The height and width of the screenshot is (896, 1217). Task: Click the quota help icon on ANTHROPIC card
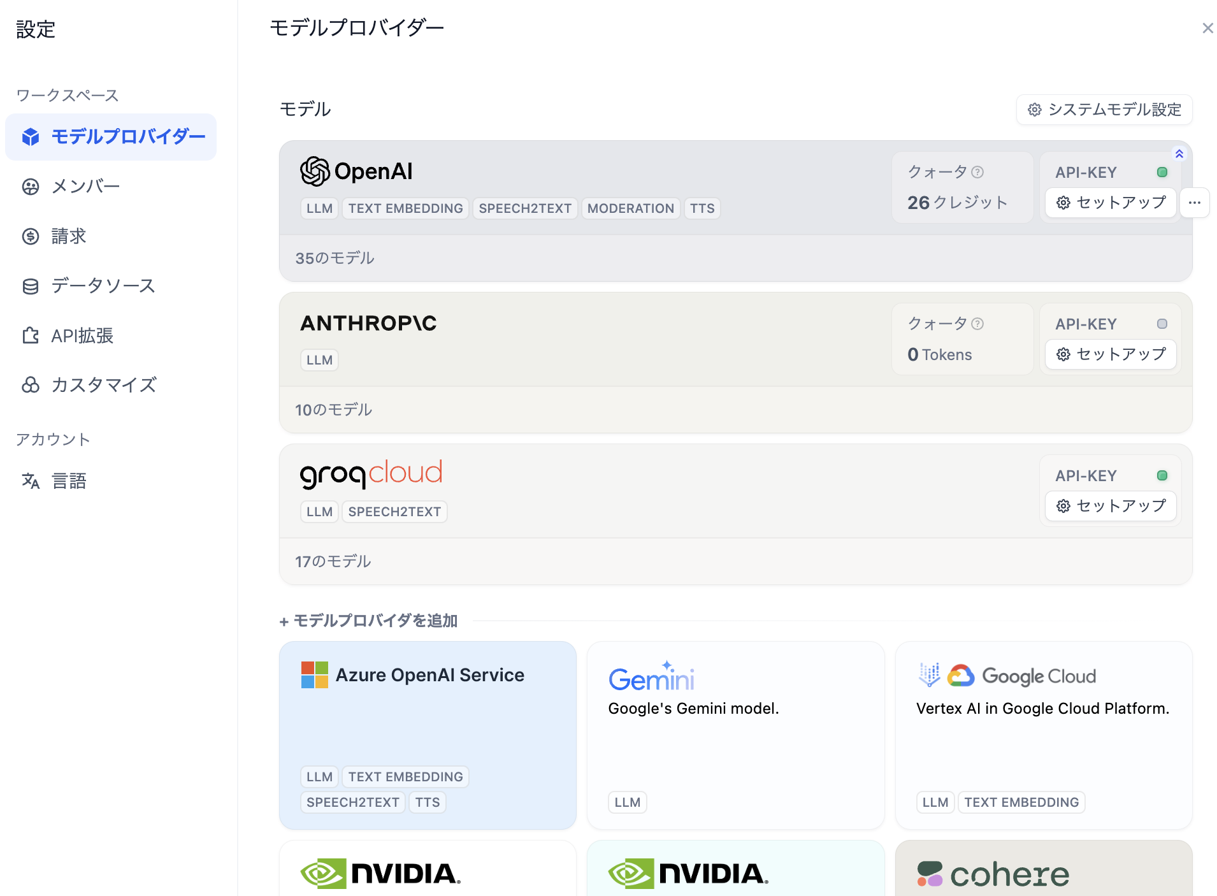(978, 324)
